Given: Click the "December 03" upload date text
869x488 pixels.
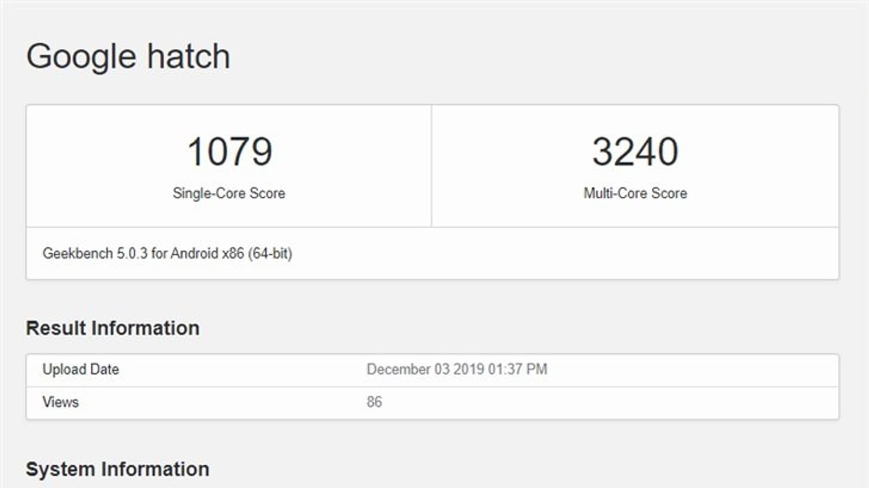Looking at the screenshot, I should 408,369.
